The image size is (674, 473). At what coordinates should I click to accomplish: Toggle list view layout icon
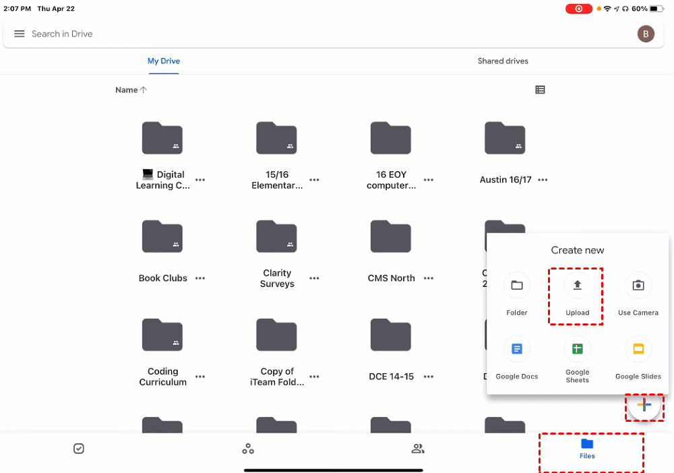coord(540,90)
